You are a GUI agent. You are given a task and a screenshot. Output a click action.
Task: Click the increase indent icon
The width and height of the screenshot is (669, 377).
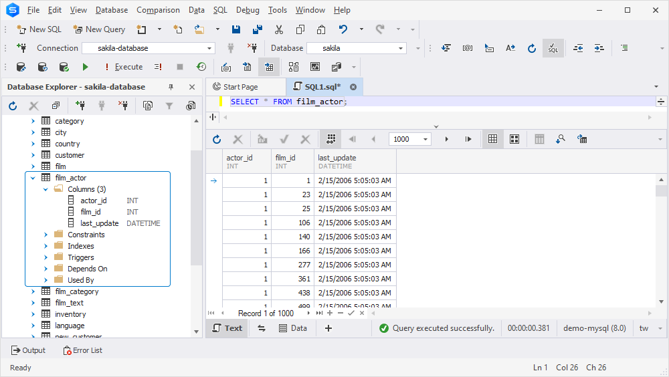[599, 48]
